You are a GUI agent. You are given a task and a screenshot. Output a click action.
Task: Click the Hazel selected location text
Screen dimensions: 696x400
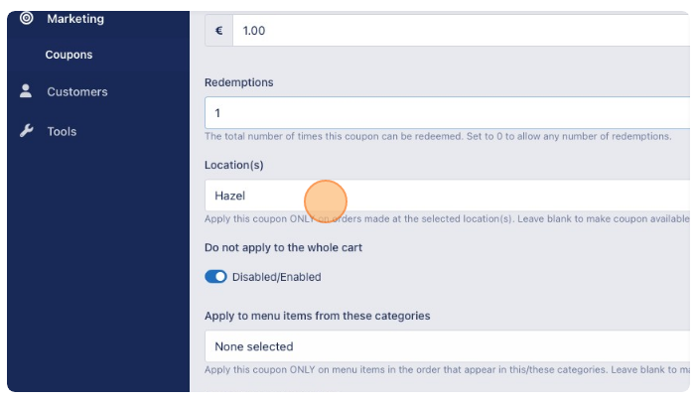[x=230, y=196]
